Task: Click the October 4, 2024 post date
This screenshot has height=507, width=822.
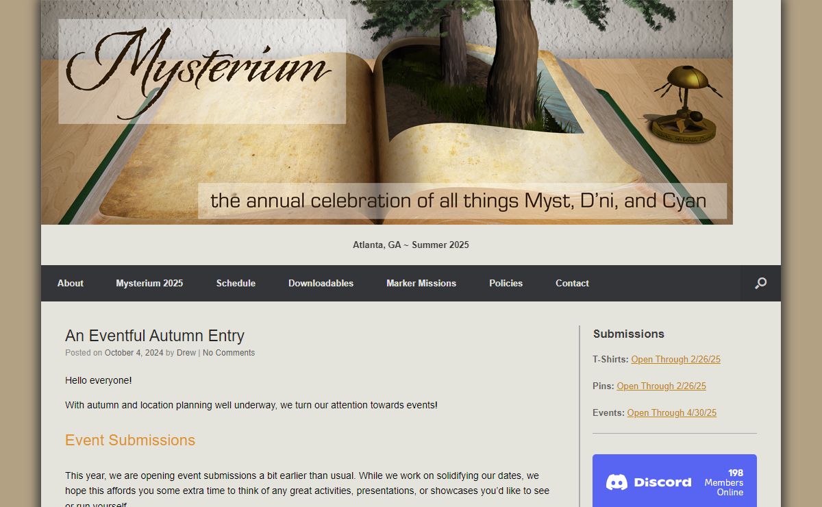Action: click(x=134, y=353)
